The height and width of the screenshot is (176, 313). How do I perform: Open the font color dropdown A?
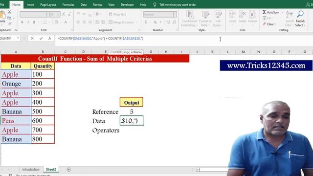pos(70,22)
